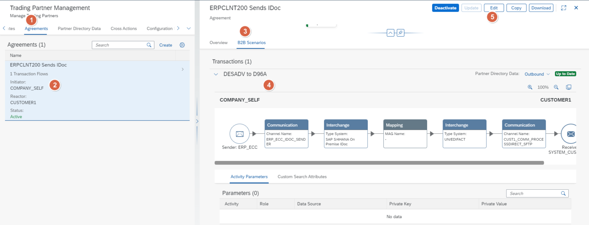Click the Edit button
This screenshot has width=589, height=225.
point(494,8)
